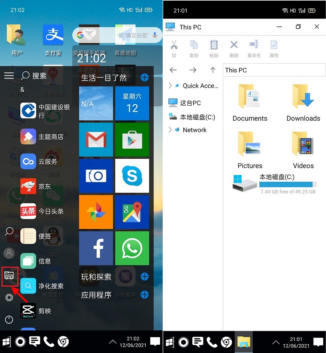This screenshot has height=353, width=326.
Task: Click the power icon in start sidebar
Action: click(x=9, y=319)
